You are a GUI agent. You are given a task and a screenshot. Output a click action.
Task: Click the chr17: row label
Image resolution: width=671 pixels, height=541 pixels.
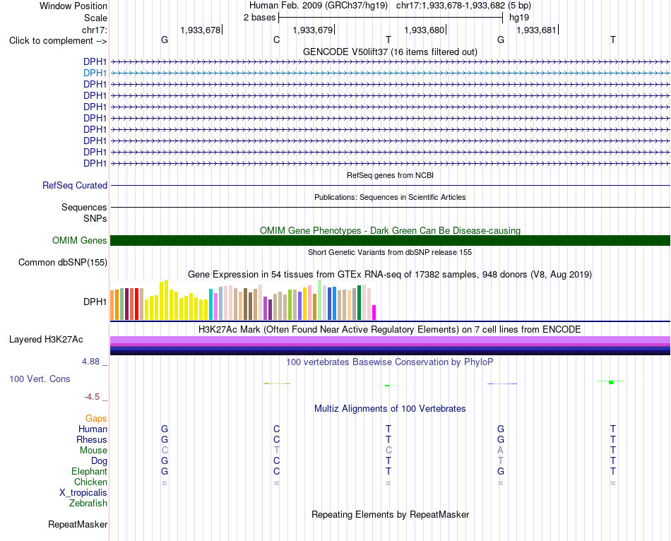pos(95,30)
